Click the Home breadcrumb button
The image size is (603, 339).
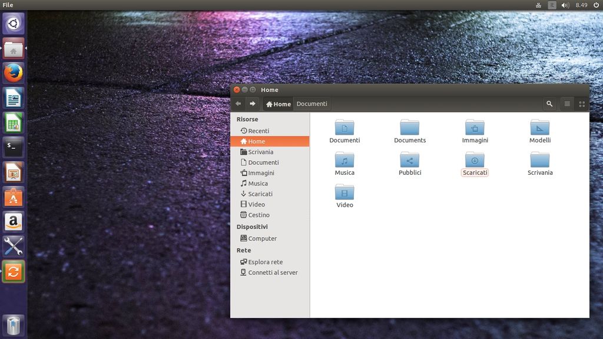279,104
